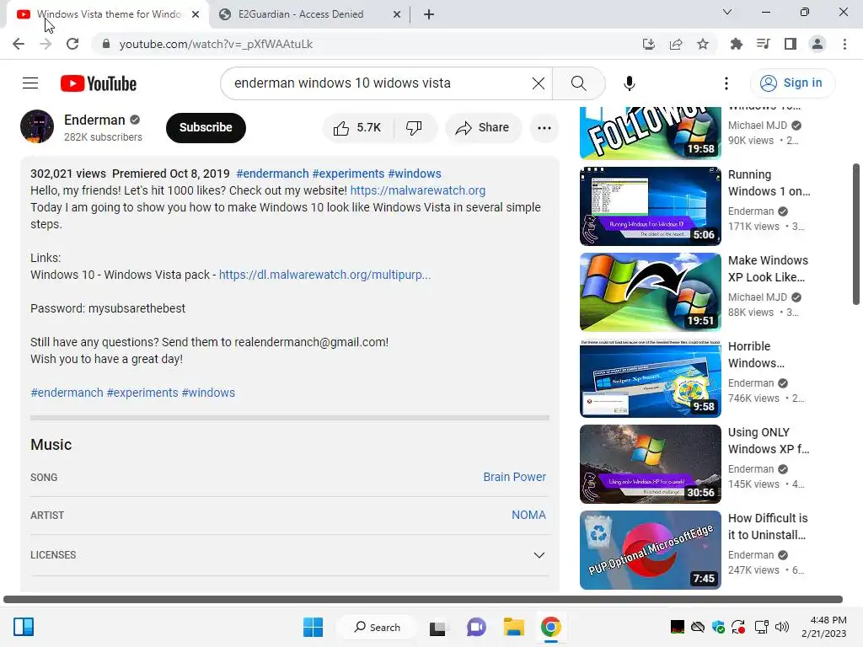Go back in browser history

click(x=19, y=44)
